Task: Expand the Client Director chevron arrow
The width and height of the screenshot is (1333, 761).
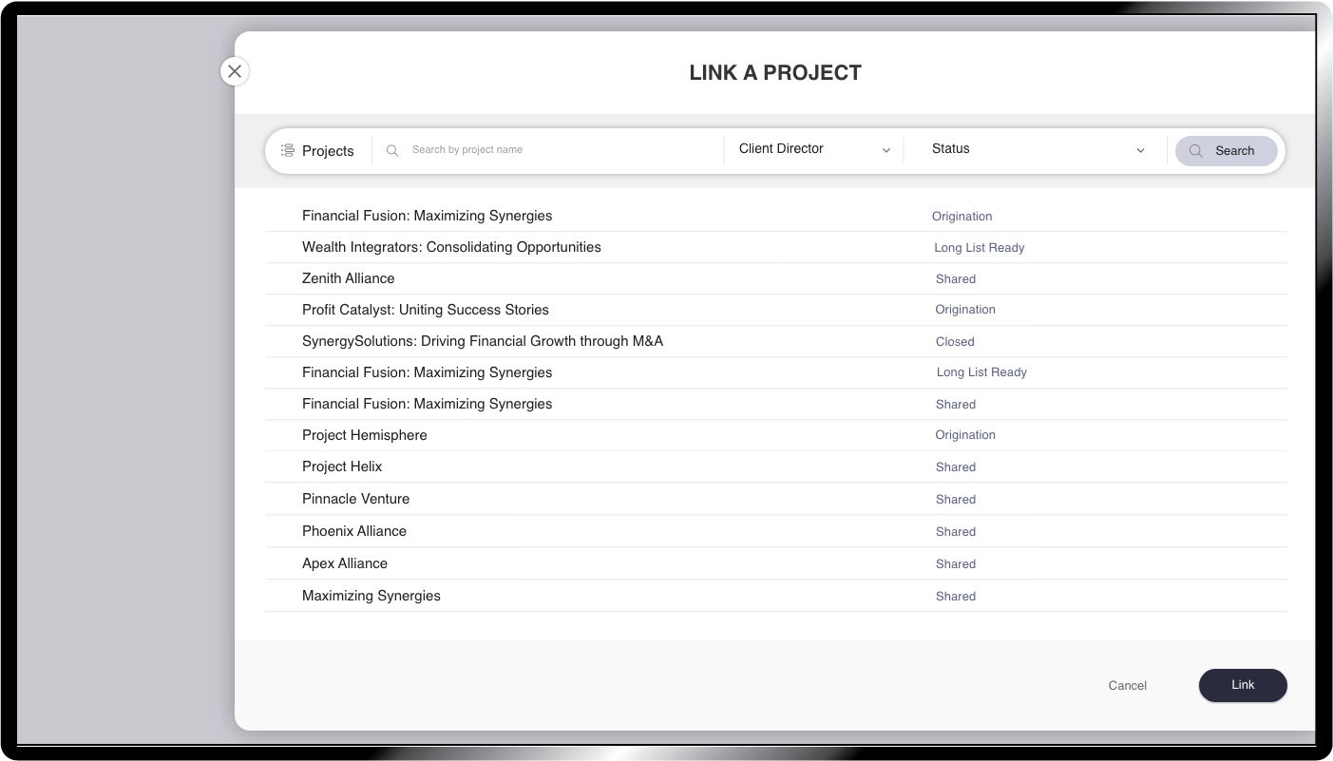Action: coord(886,150)
